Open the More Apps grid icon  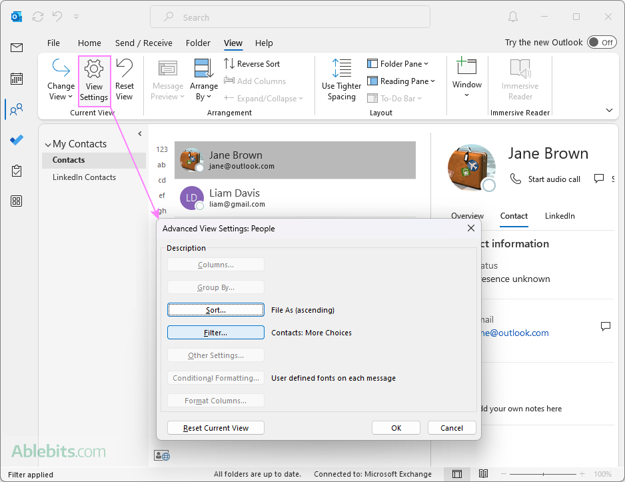[x=17, y=201]
